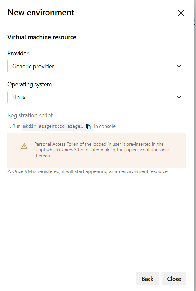Expand the Provider chevron arrow
196x291 pixels.
click(179, 66)
